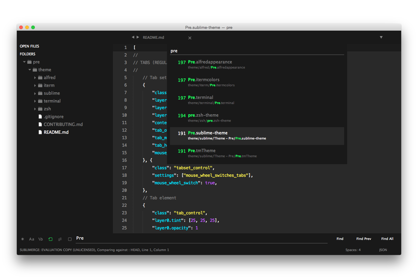The width and height of the screenshot is (418, 279).
Task: Select Pre.tmTheme in the results
Action: tap(257, 154)
